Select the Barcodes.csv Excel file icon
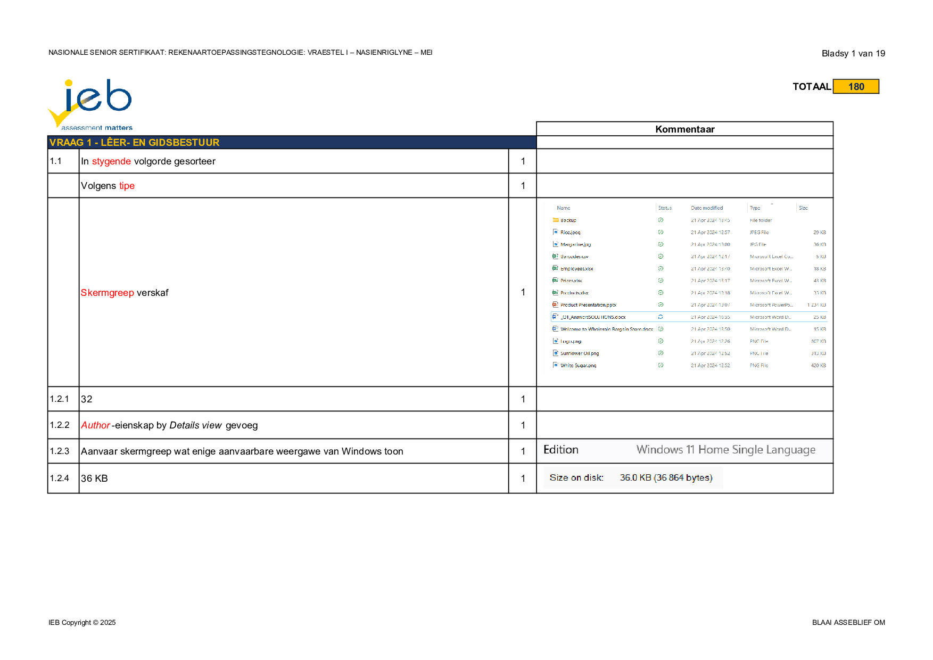This screenshot has height=660, width=933. point(556,256)
